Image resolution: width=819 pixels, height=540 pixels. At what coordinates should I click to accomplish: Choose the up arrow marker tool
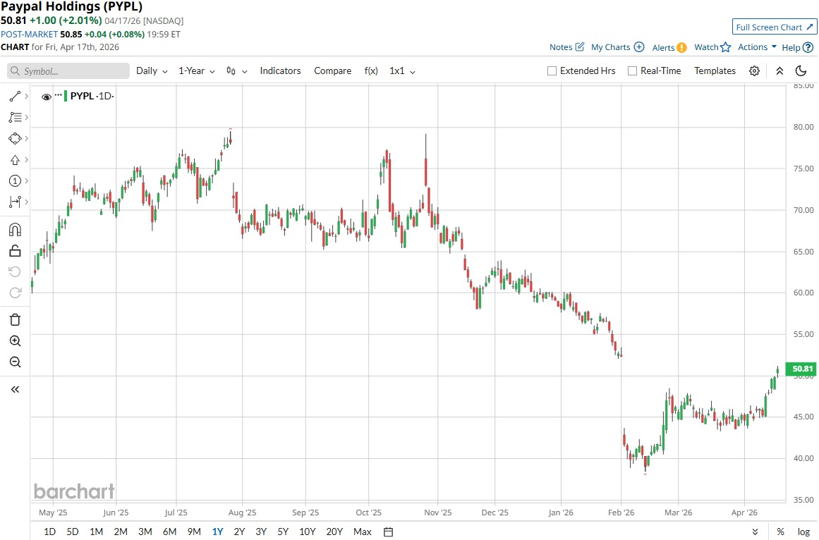coord(15,160)
